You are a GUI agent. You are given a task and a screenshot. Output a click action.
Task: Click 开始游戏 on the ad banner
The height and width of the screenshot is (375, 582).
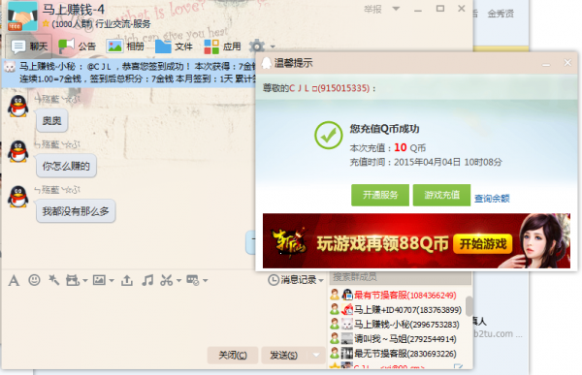(x=482, y=244)
